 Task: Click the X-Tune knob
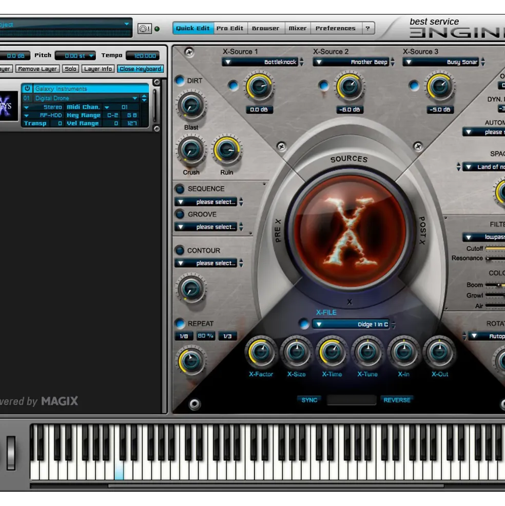pyautogui.click(x=367, y=352)
